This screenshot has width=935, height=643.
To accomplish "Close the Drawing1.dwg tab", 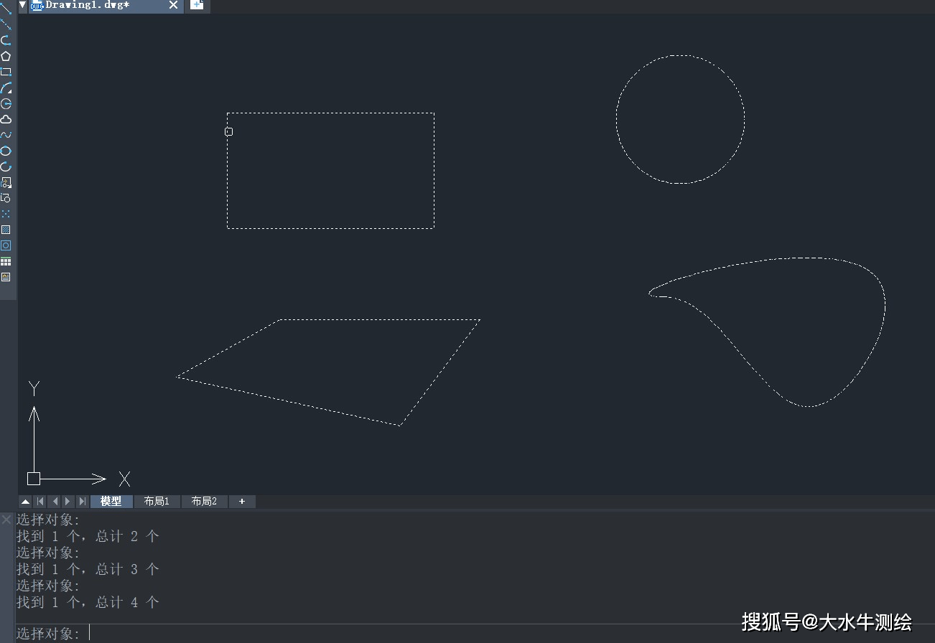I will point(173,5).
